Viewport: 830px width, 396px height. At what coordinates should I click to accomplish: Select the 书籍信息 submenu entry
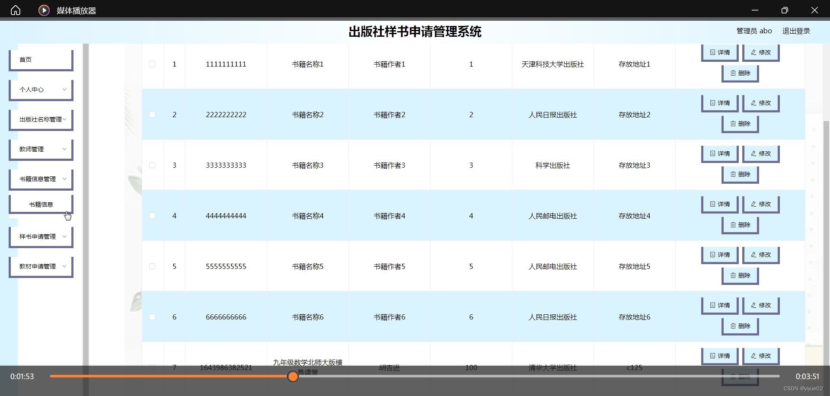click(41, 204)
